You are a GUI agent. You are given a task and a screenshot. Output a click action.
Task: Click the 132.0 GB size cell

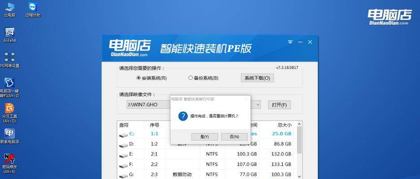(280, 154)
